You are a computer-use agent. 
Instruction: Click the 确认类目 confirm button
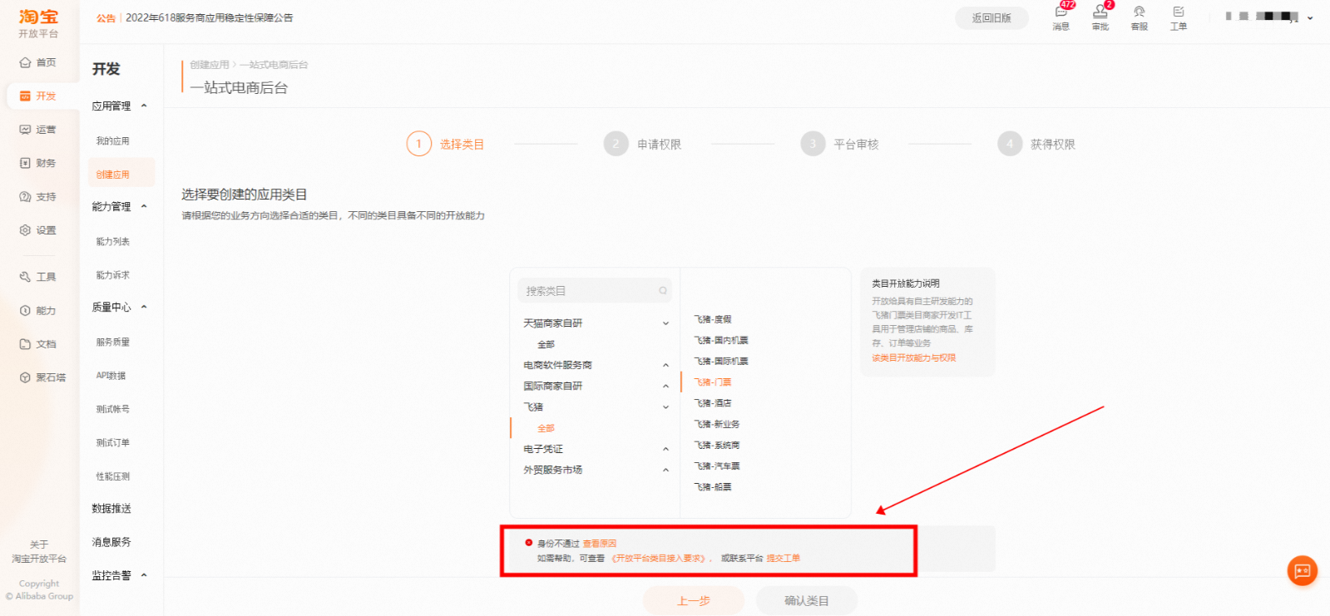coord(806,600)
